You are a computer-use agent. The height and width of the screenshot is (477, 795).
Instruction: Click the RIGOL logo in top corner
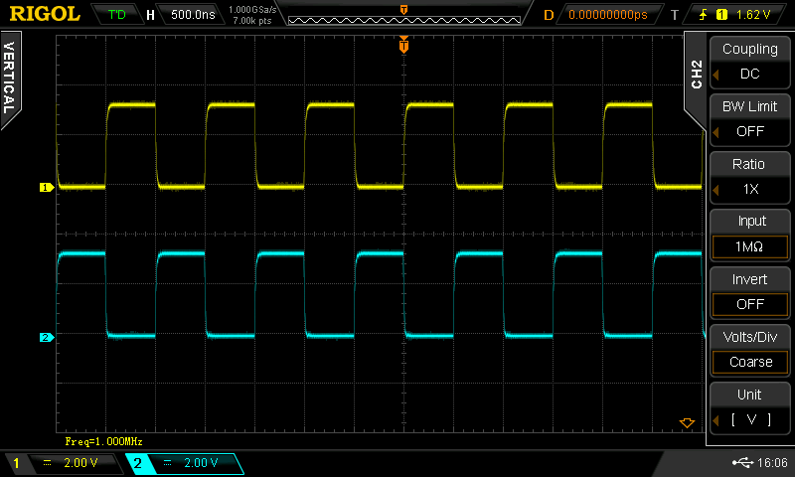tap(44, 14)
